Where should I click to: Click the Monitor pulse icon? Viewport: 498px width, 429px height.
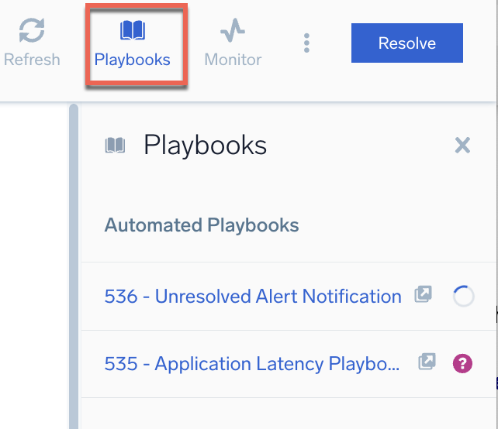tap(232, 31)
